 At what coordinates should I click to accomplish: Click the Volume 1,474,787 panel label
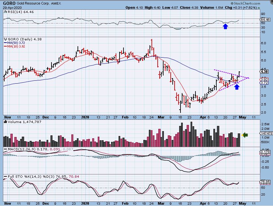tap(24, 122)
